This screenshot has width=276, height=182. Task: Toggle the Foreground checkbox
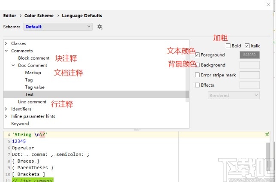(197, 55)
